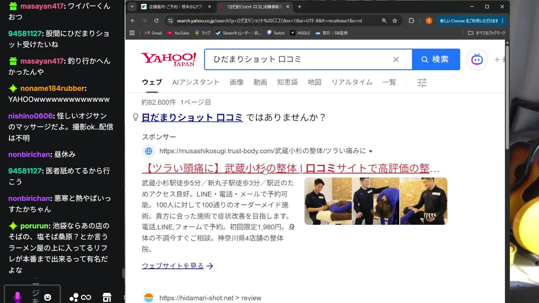Close the 店舗案内・ご予約 tab
The width and height of the screenshot is (539, 303).
pos(209,7)
